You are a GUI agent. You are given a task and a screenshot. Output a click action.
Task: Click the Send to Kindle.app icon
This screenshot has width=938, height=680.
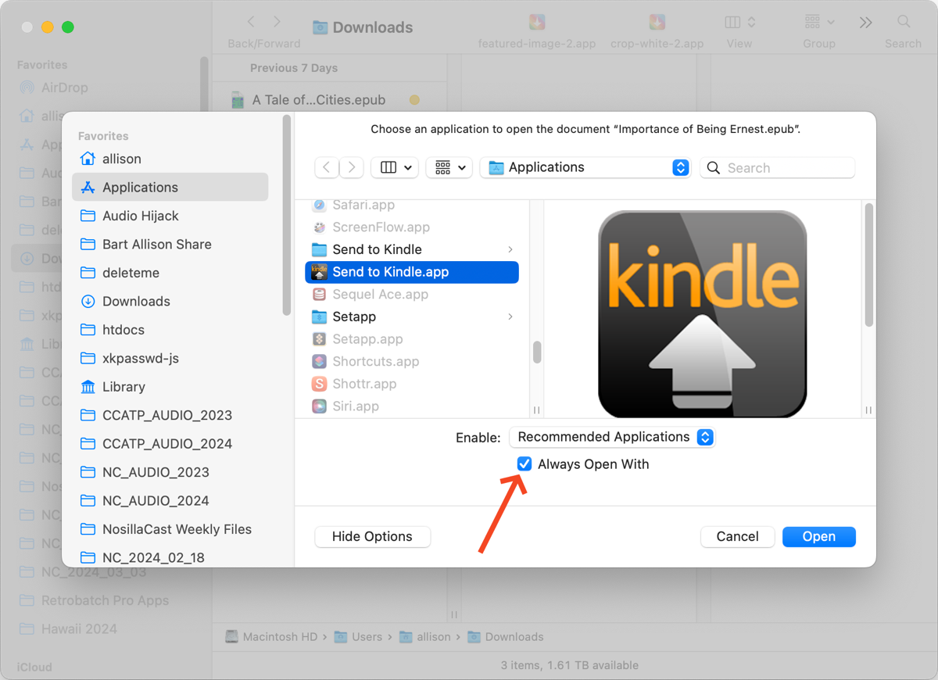(x=319, y=272)
